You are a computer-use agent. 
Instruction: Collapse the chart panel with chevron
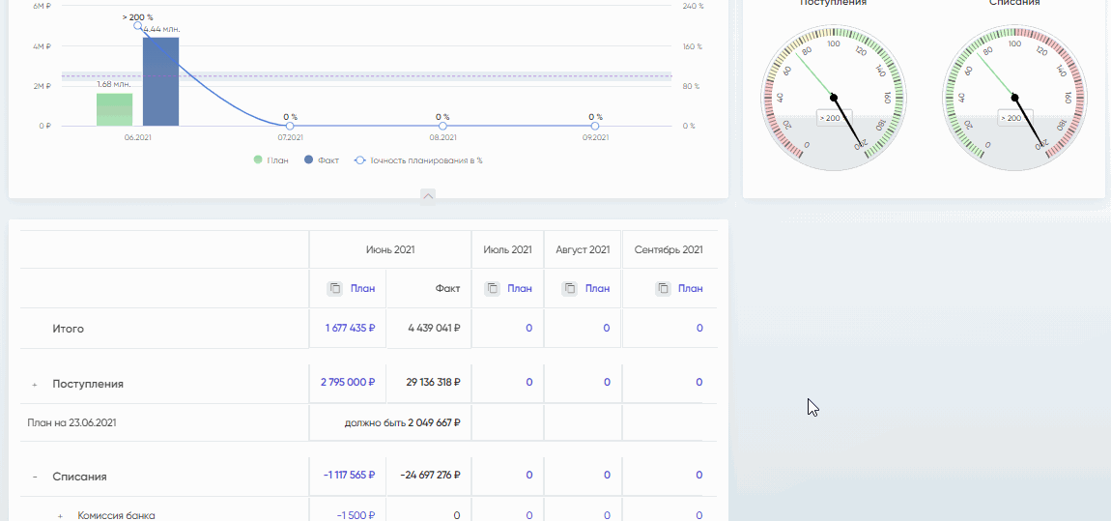pos(428,196)
